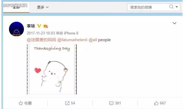
Task: Open the search options dropdown arrow
Action: (177, 7)
